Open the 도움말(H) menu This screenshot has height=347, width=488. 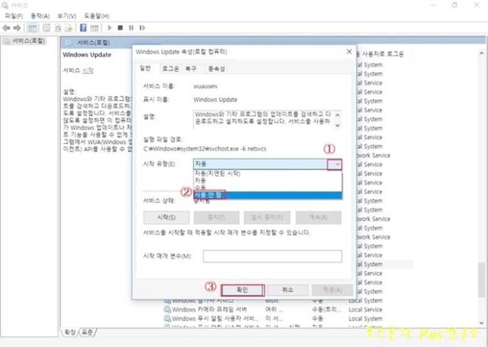tap(96, 16)
